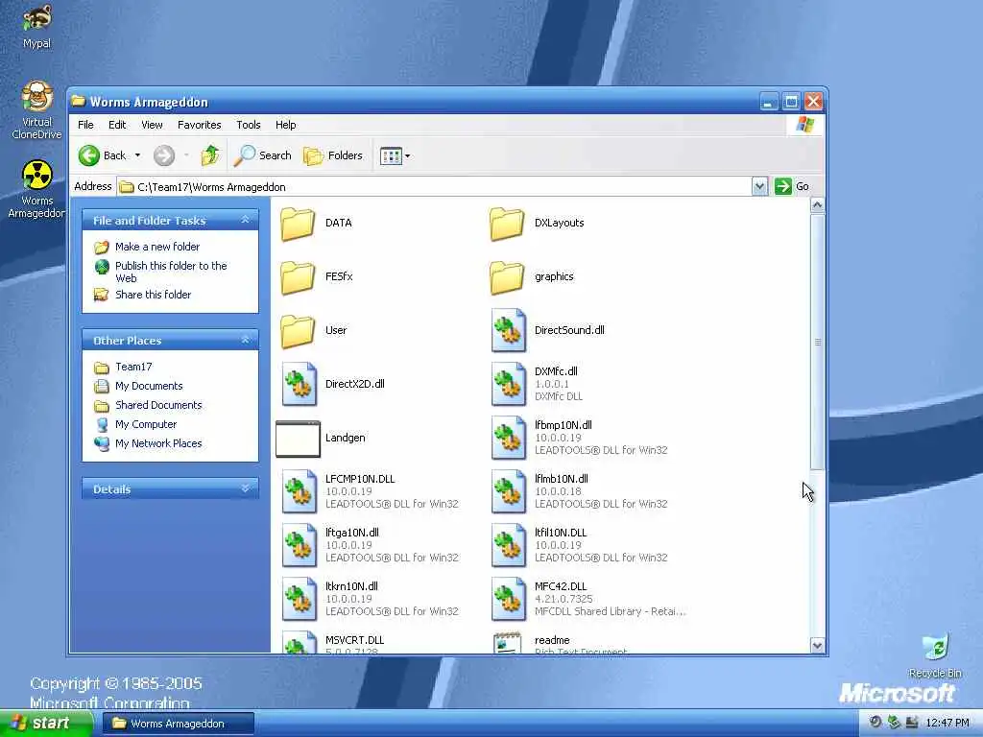Select the DirectSound.dll file icon
The height and width of the screenshot is (737, 983).
509,330
